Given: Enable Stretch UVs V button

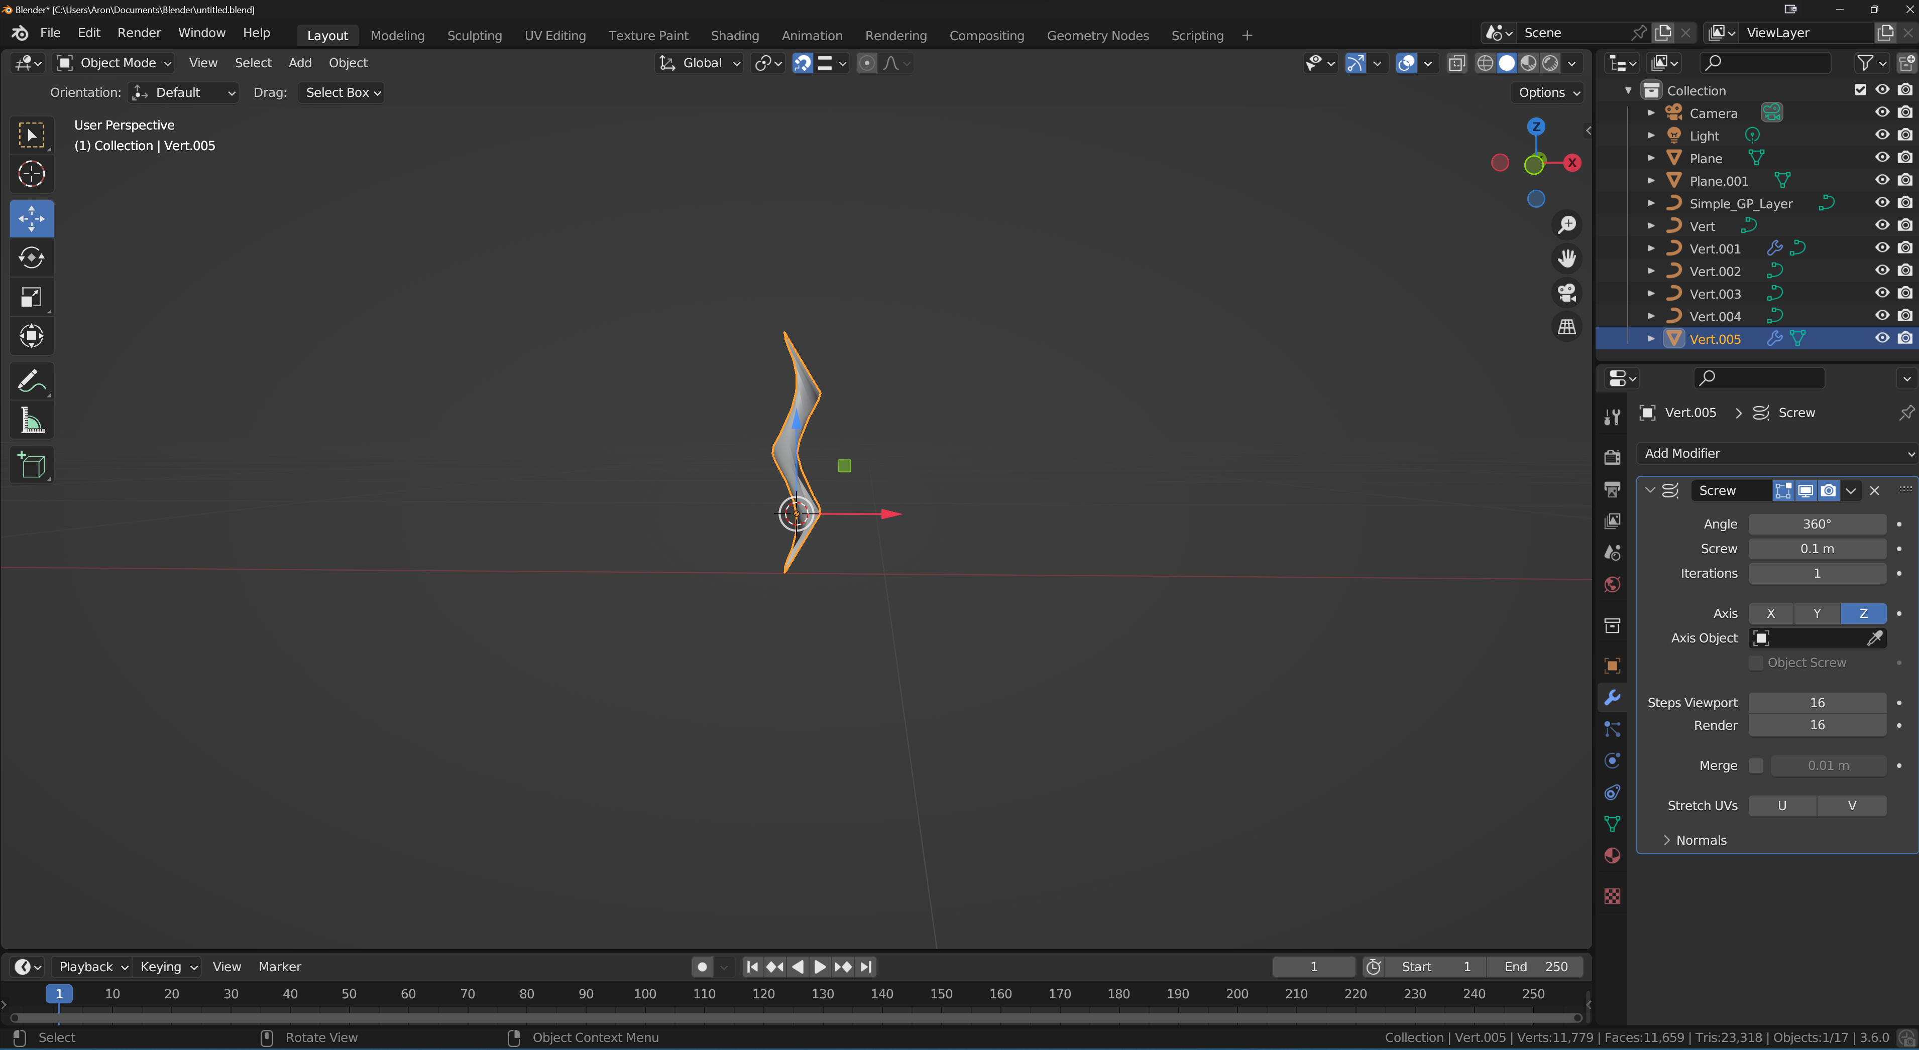Looking at the screenshot, I should point(1852,806).
